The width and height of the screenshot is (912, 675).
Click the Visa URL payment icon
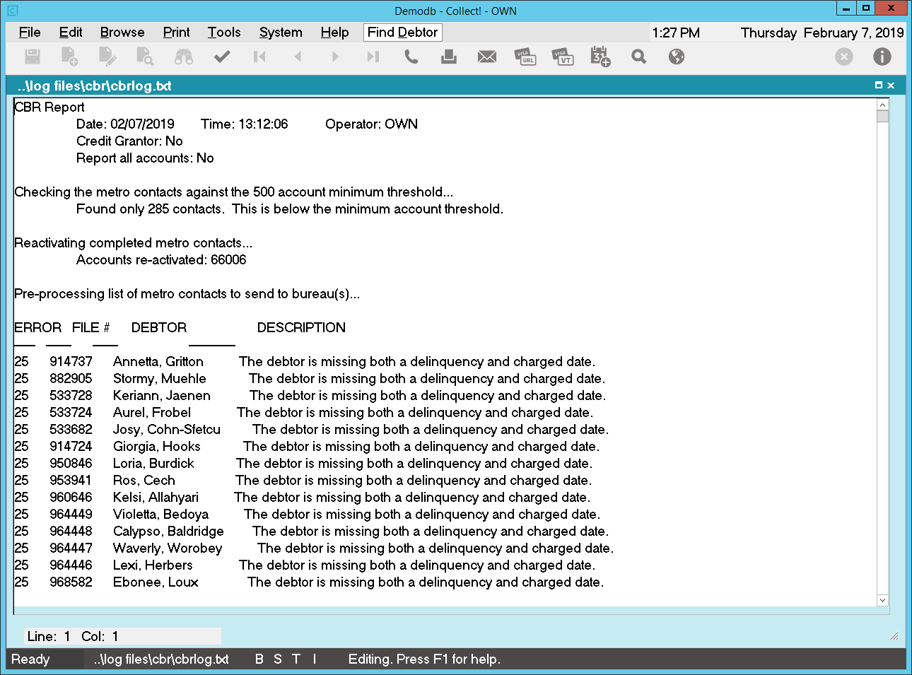point(525,57)
